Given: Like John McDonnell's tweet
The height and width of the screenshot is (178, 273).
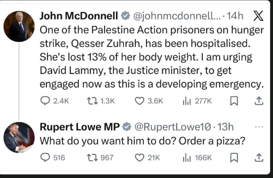Looking at the screenshot, I should [x=139, y=101].
